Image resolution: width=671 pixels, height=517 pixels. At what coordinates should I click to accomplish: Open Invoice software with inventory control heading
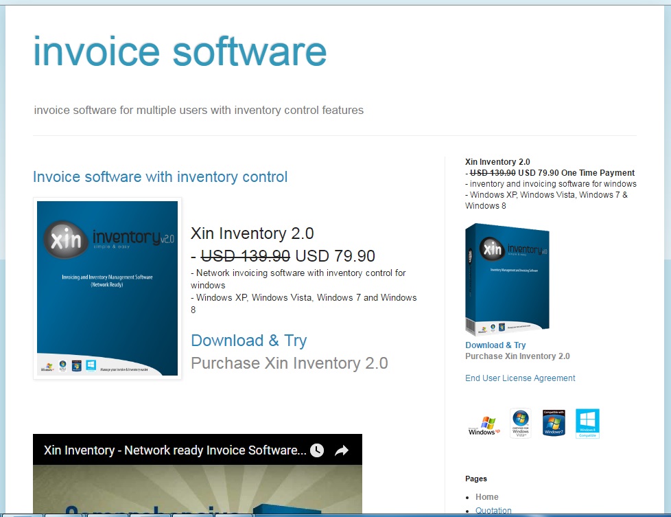[160, 176]
